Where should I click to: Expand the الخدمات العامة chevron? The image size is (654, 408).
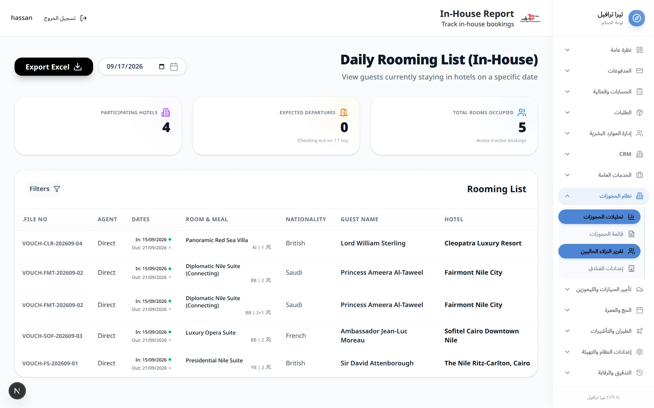coord(567,175)
